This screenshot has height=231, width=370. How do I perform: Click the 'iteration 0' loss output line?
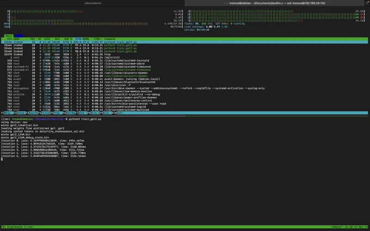click(42, 140)
